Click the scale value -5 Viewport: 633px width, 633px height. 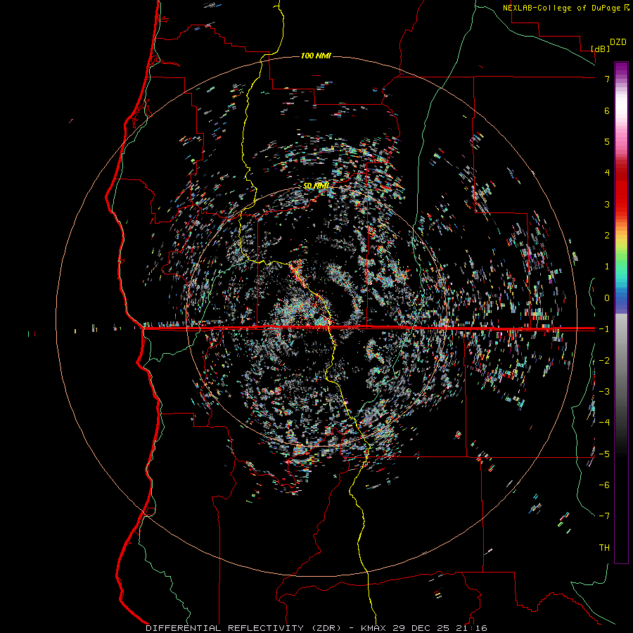[604, 454]
